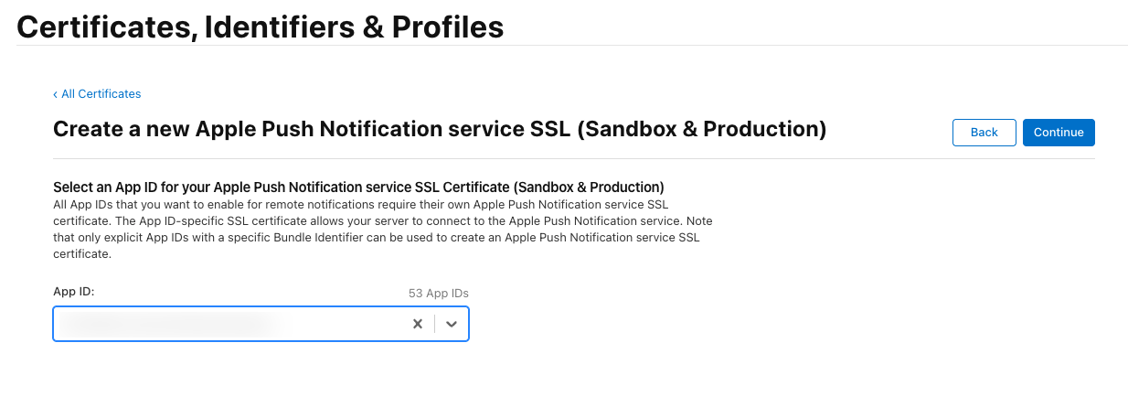Click the horizontal rule below the heading
The height and width of the screenshot is (407, 1128).
573,159
